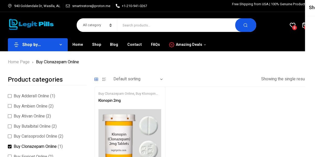Open the Klonopin bottle product image
Viewport: 315px width, 157px height.
coord(130,133)
